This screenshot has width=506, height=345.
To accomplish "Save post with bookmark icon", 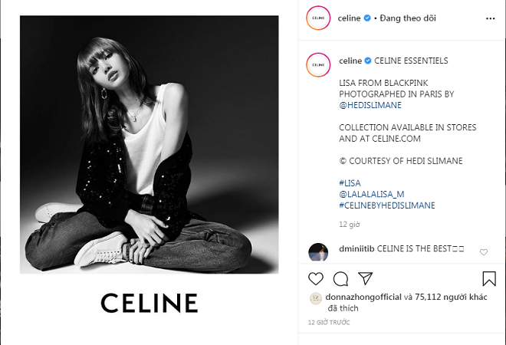I will [x=489, y=278].
